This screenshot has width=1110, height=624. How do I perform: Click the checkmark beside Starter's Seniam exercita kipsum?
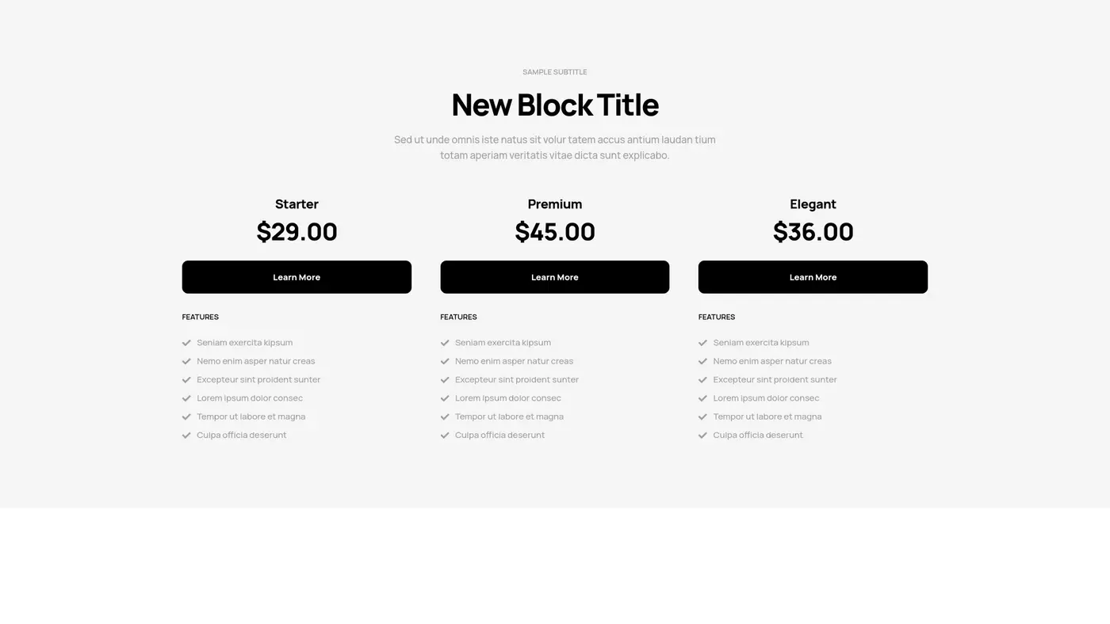(x=186, y=342)
